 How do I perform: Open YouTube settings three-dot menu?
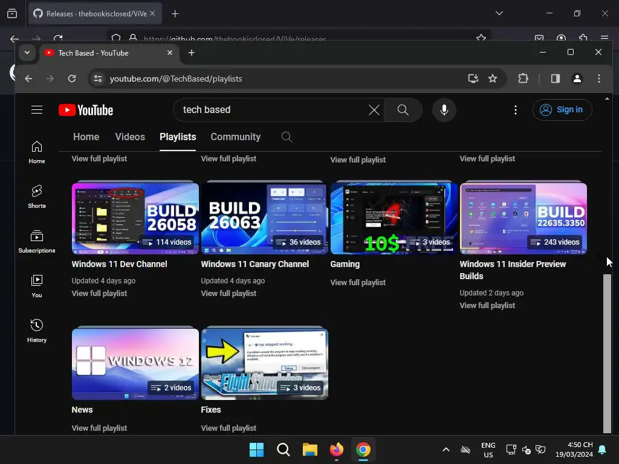click(515, 110)
